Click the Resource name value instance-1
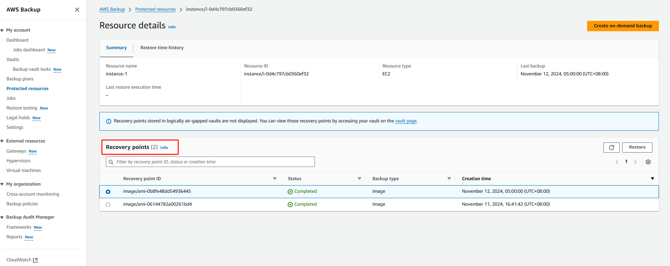 click(116, 74)
